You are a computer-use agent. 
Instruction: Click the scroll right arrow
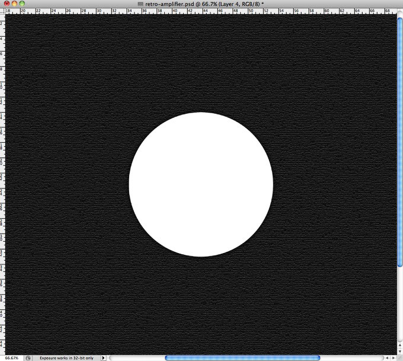tap(394, 358)
